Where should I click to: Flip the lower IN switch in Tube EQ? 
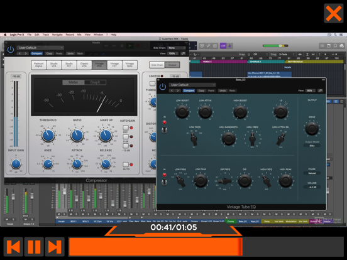[x=164, y=182]
